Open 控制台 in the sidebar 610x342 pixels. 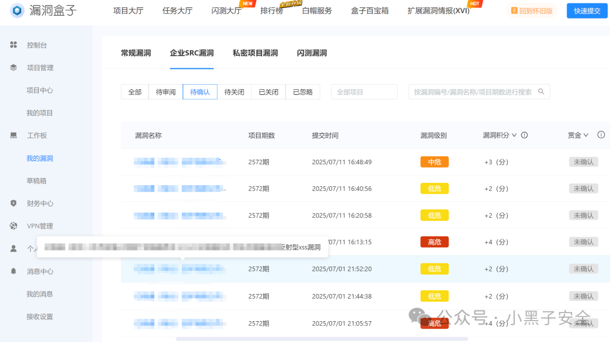pos(37,45)
